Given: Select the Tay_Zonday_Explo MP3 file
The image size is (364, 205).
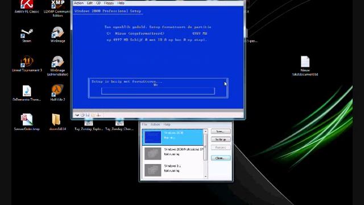Looking at the screenshot, I should pos(89,124).
